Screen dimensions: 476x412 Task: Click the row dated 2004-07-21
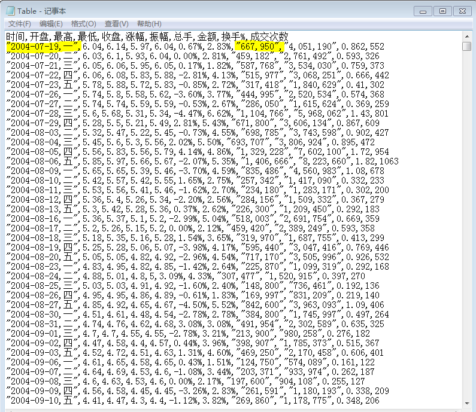pos(195,66)
